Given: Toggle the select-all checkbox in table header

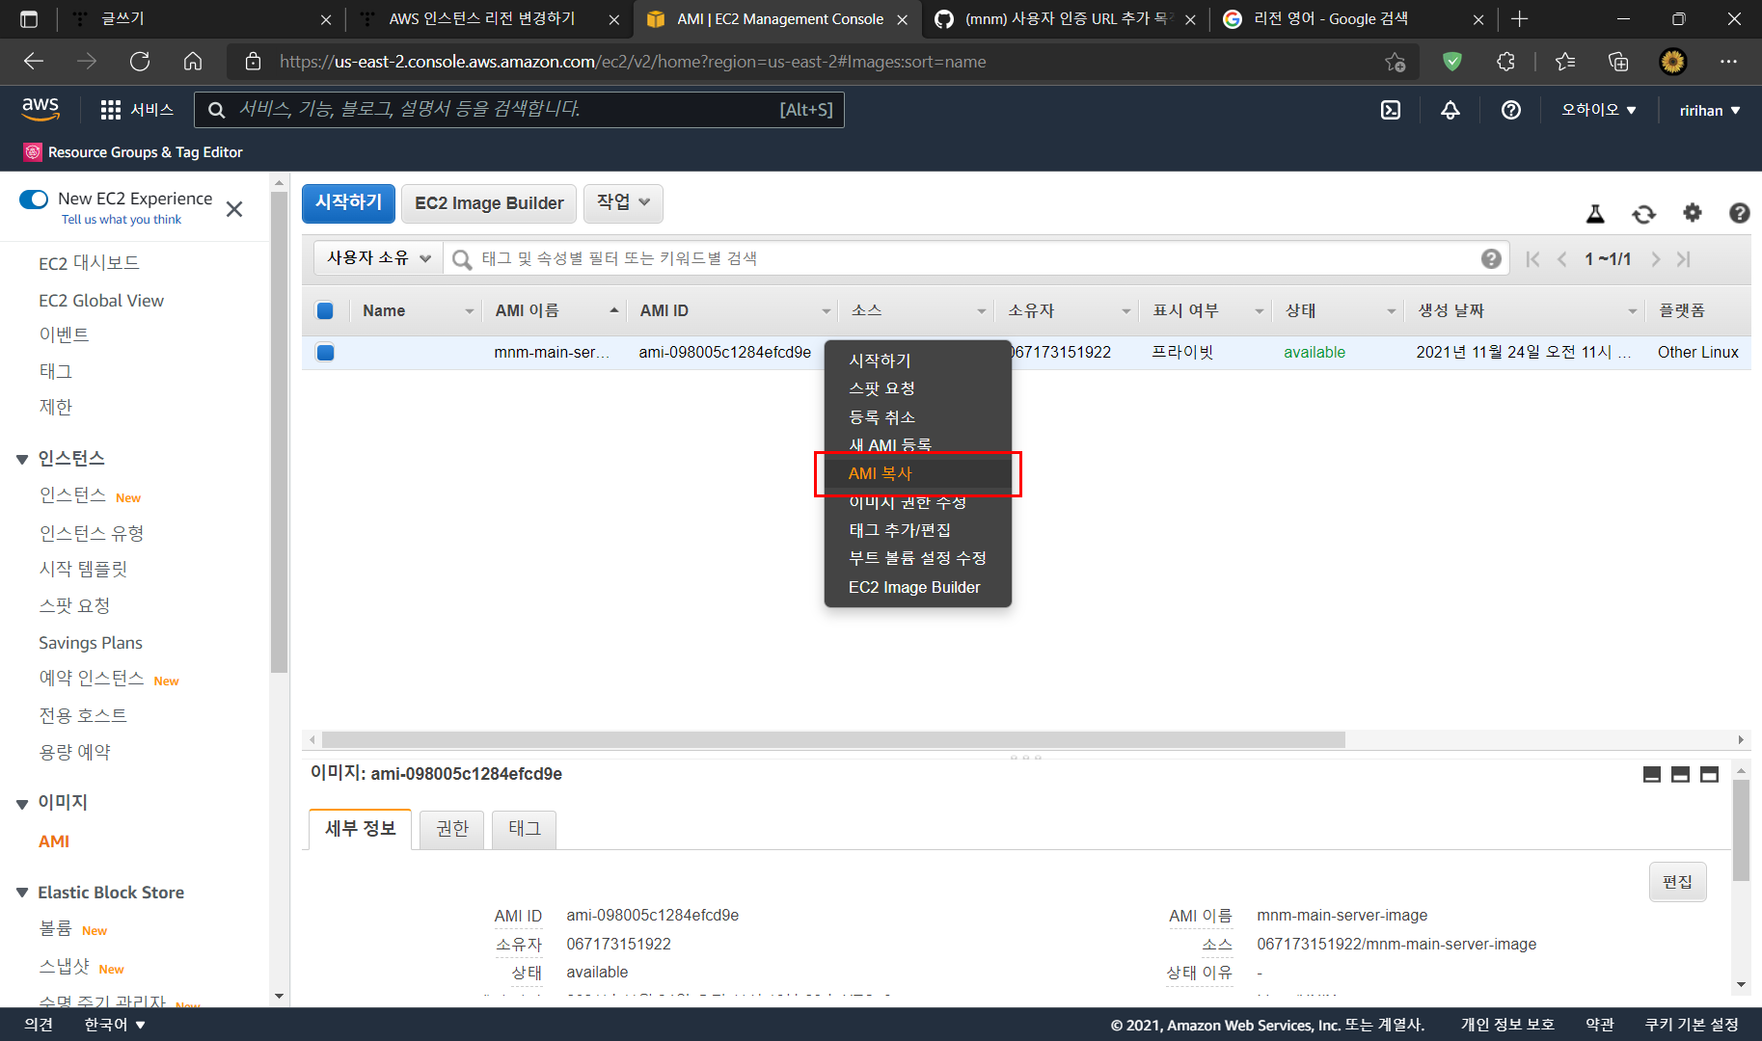Looking at the screenshot, I should pos(325,310).
